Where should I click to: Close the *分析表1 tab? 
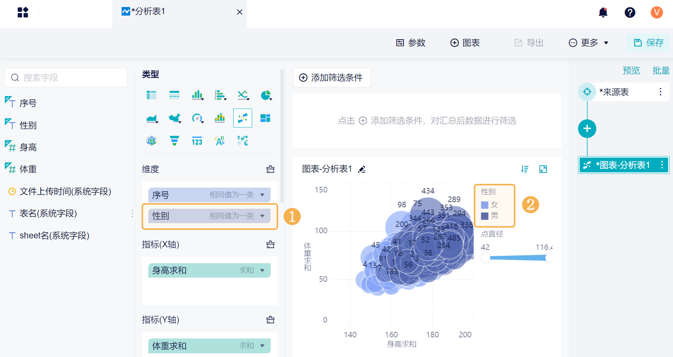click(x=240, y=12)
